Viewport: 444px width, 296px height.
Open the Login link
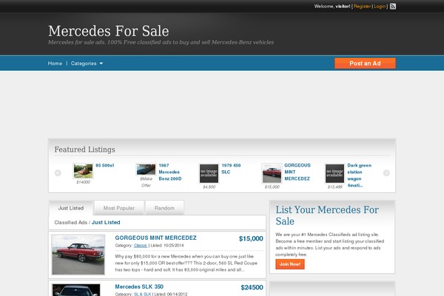click(x=380, y=6)
